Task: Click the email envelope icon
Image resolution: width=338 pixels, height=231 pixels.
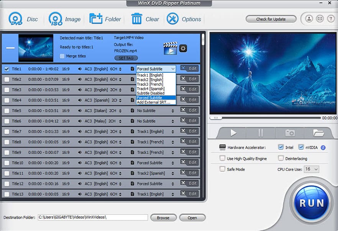Action: 320,19
